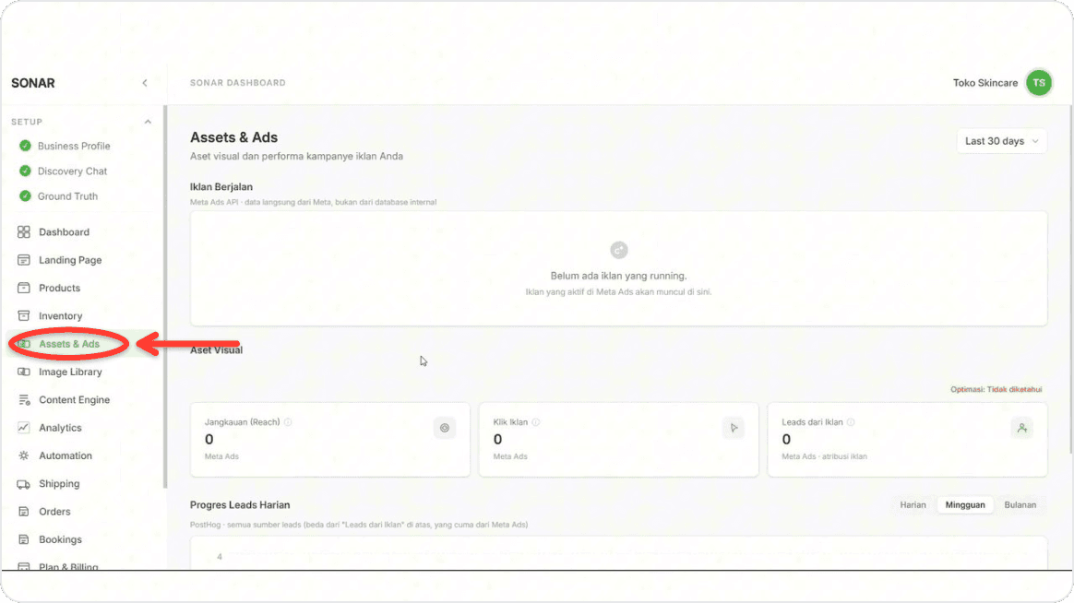Open Discovery Chat setup step
Screen dimensions: 1074x603
72,171
